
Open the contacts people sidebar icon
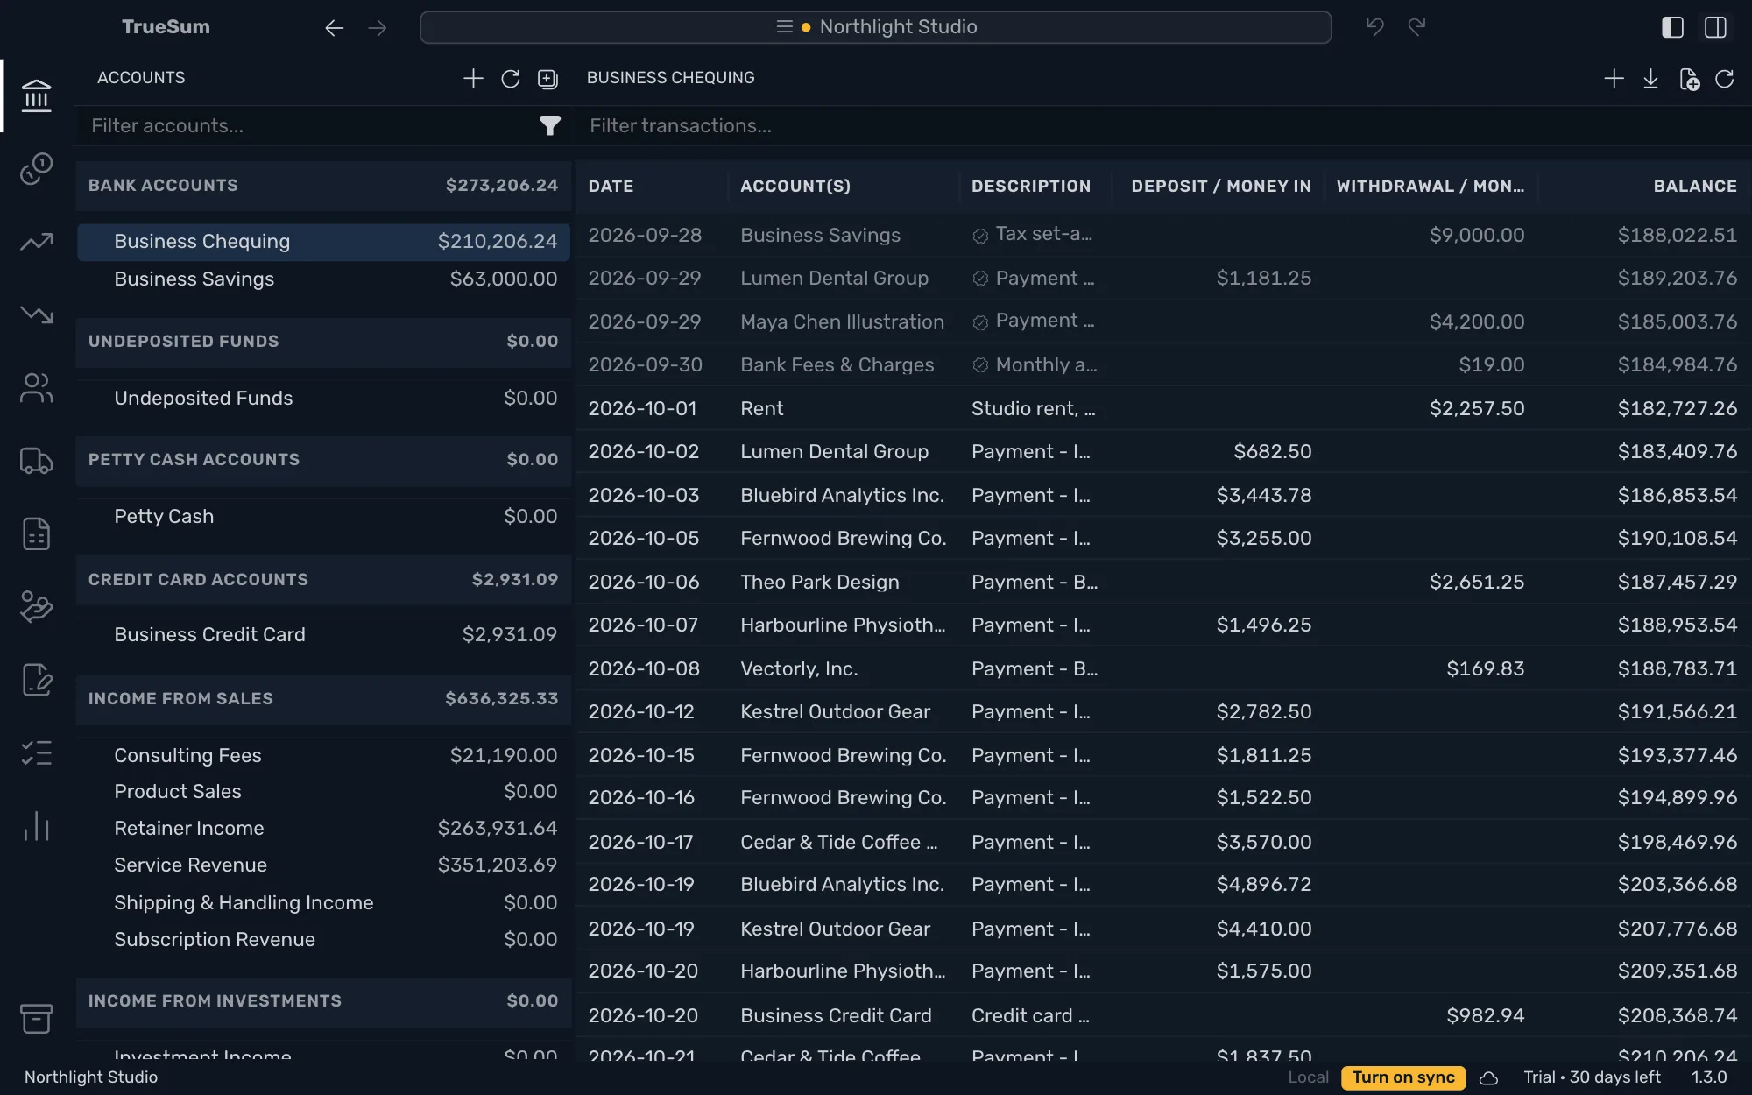pyautogui.click(x=36, y=388)
